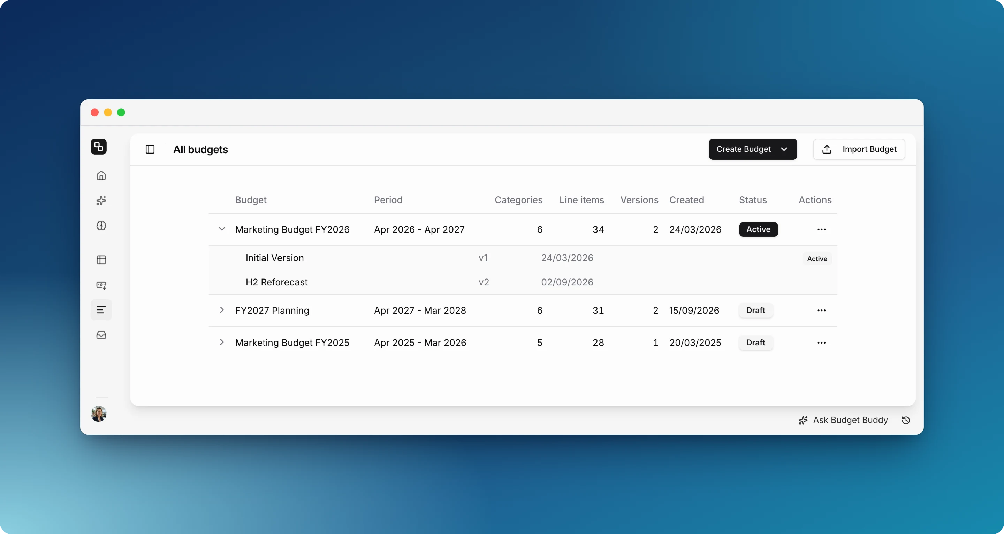Click Ask Budget Buddy

(843, 420)
